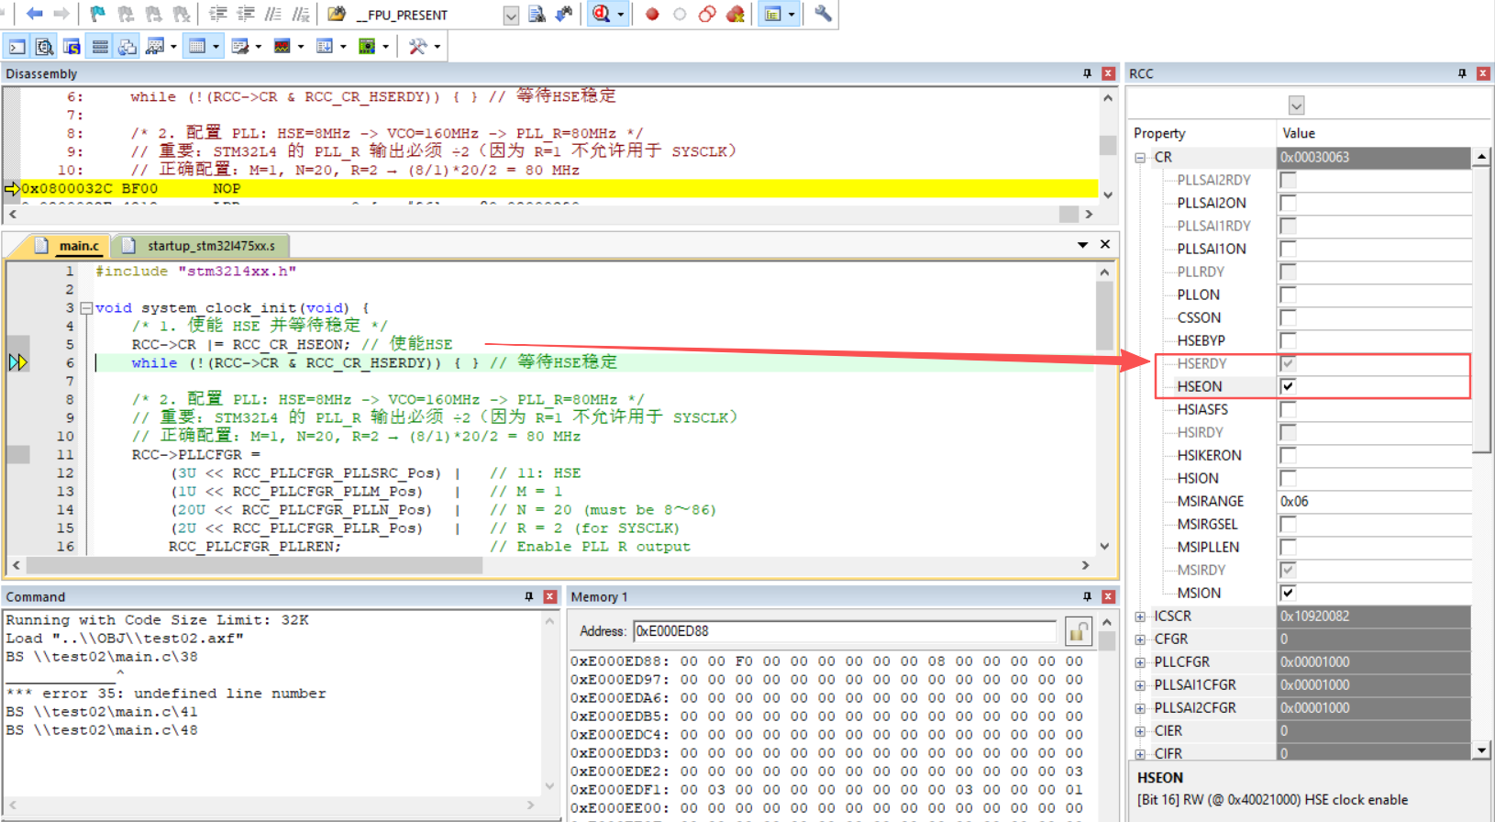Open Configuration with the wrench icon
This screenshot has height=822, width=1495.
823,14
